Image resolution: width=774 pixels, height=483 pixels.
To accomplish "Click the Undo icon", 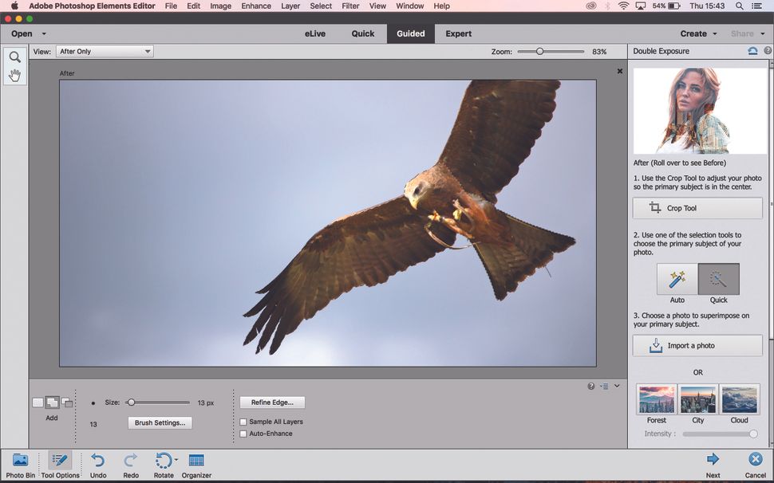I will [x=97, y=461].
